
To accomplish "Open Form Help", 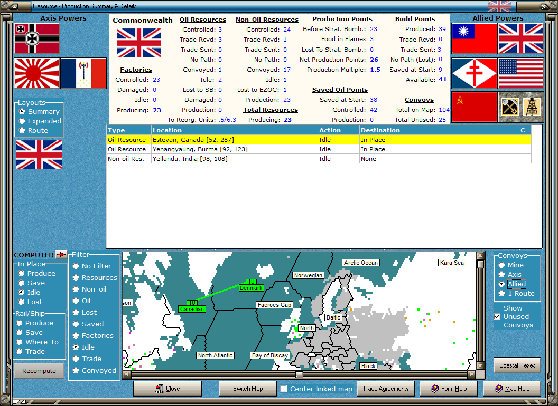I will click(x=449, y=389).
